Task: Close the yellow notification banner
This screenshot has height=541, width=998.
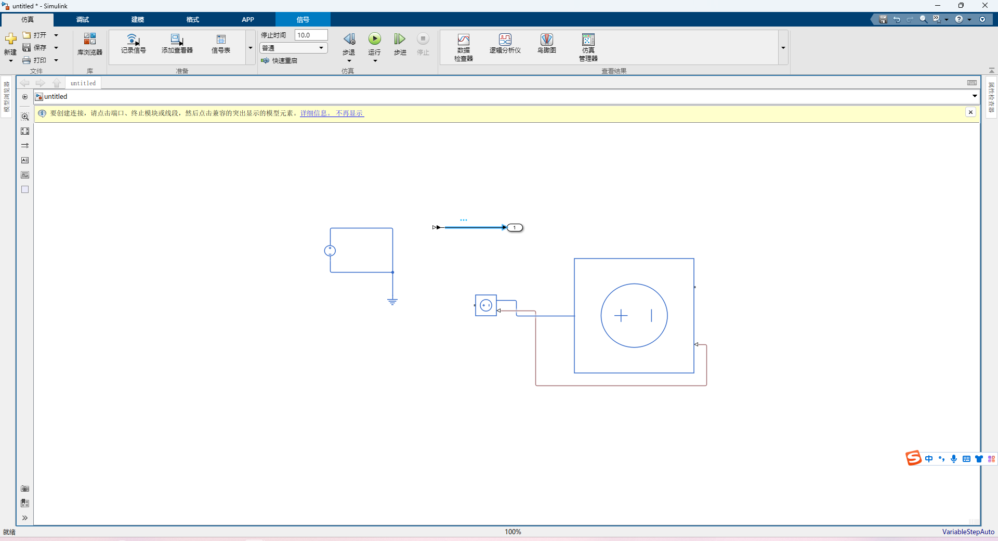Action: click(x=970, y=112)
